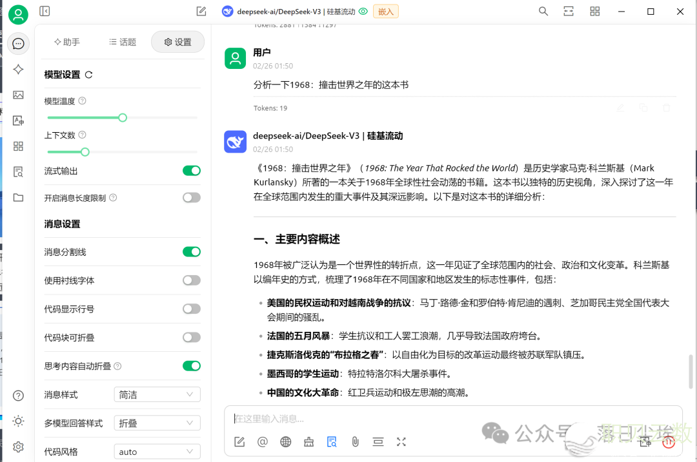Screen dimensions: 697x462
Task: Open the multi-model answer style dropdown
Action: [x=157, y=423]
